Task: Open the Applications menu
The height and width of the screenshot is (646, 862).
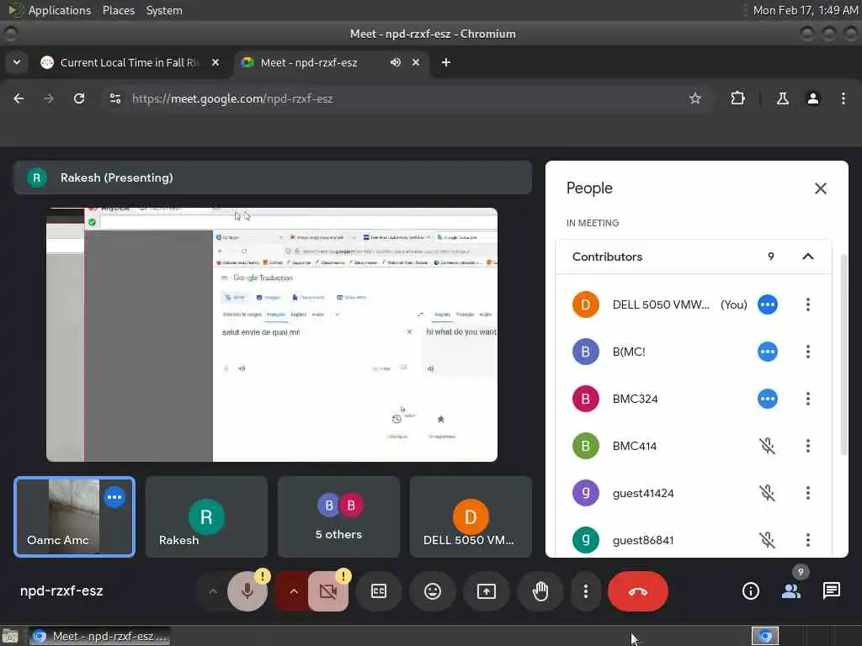Action: point(60,10)
